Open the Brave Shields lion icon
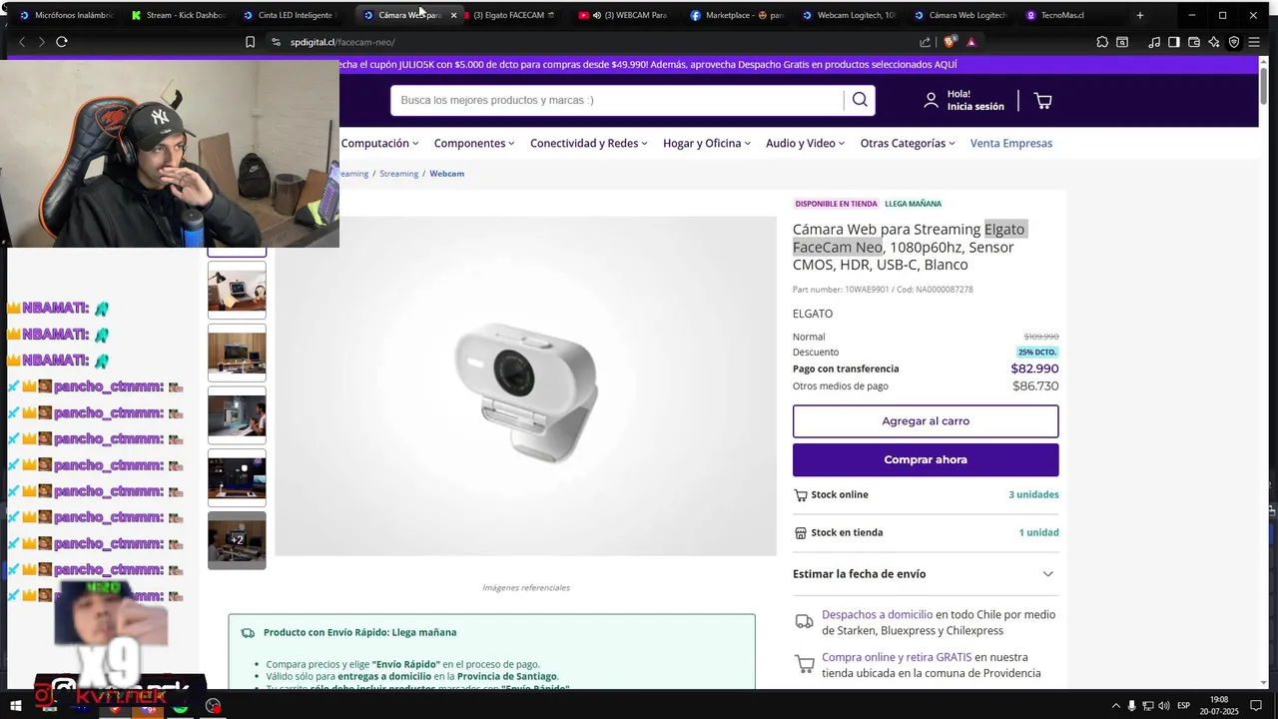Image resolution: width=1278 pixels, height=719 pixels. click(951, 42)
